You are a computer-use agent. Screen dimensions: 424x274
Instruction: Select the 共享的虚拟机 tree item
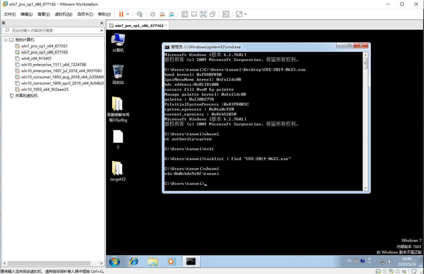pyautogui.click(x=27, y=96)
